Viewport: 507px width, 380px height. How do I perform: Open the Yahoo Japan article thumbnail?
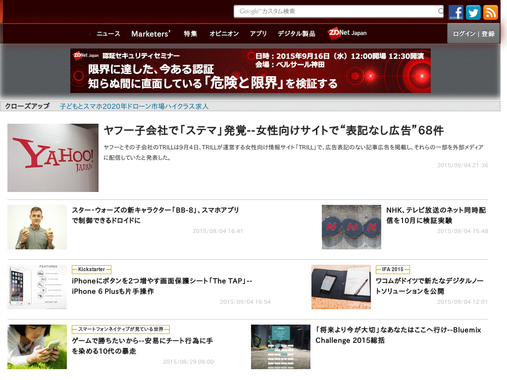[53, 158]
